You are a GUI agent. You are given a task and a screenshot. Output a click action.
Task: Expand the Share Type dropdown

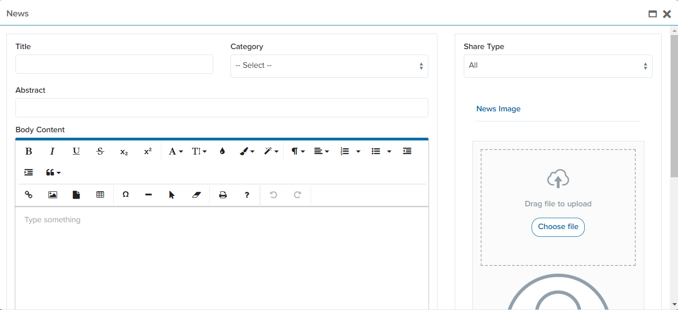pyautogui.click(x=558, y=66)
